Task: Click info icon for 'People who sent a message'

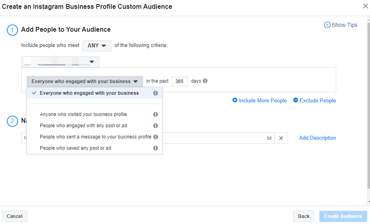Action: tap(156, 137)
